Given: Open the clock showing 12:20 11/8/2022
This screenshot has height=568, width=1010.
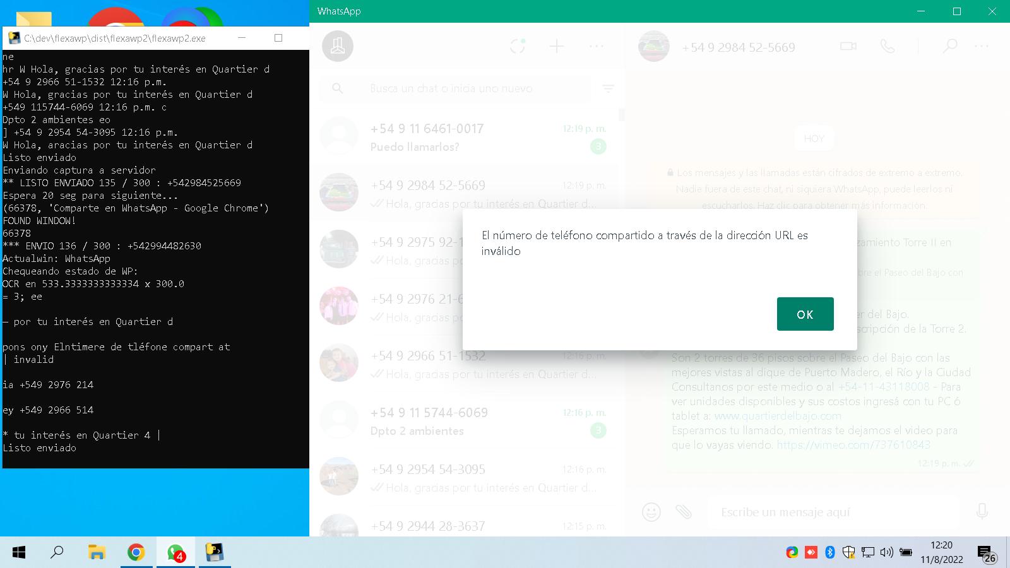Looking at the screenshot, I should coord(942,552).
